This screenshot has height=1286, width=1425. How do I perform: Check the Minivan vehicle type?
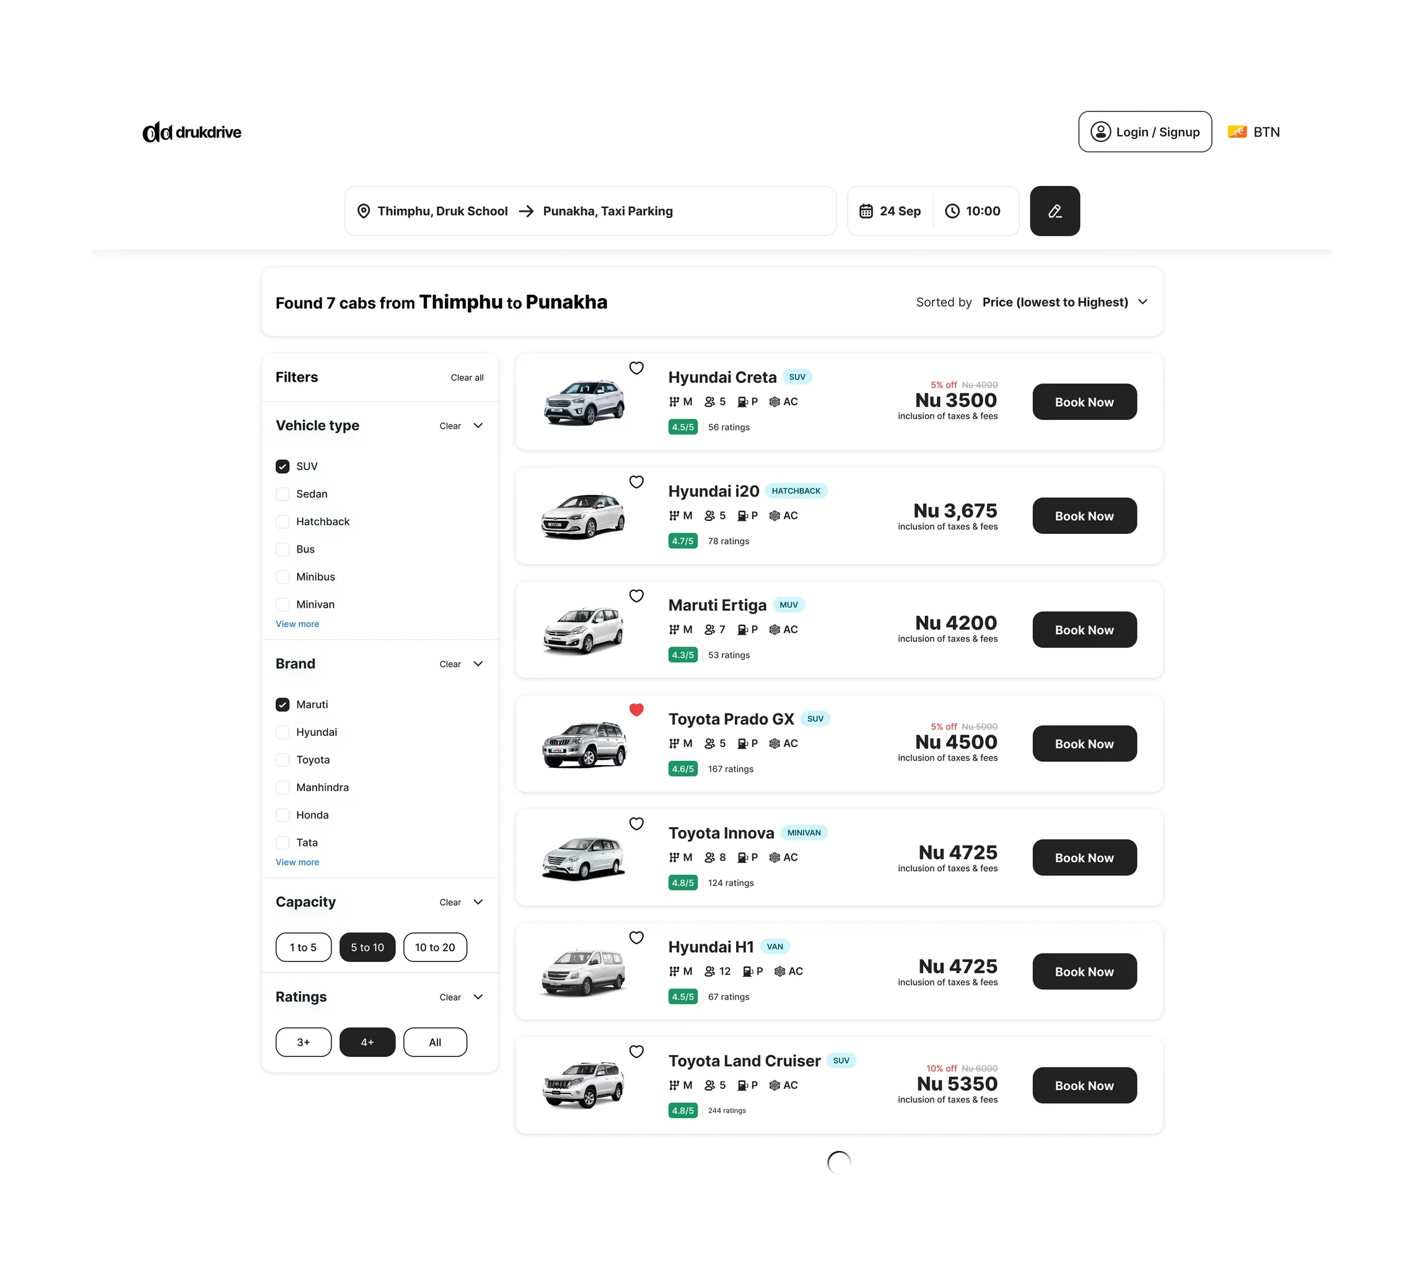point(282,604)
